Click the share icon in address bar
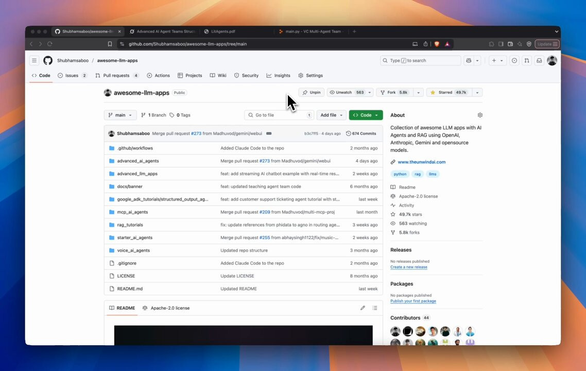The height and width of the screenshot is (371, 586). [x=425, y=44]
